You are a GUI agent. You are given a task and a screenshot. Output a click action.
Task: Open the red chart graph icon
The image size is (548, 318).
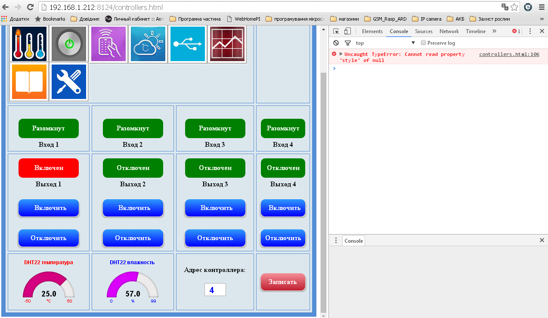[227, 44]
